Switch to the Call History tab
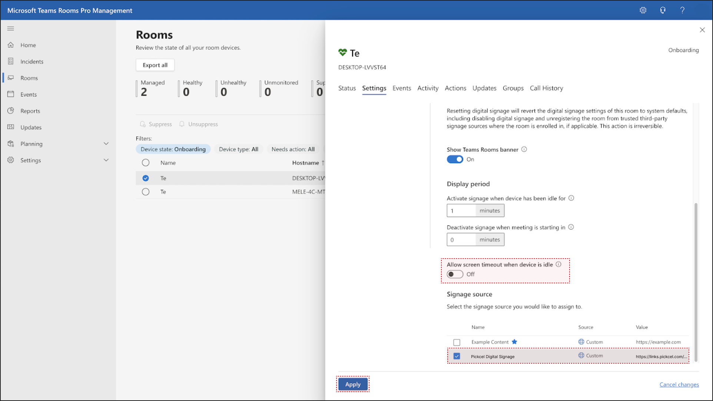 pyautogui.click(x=546, y=88)
